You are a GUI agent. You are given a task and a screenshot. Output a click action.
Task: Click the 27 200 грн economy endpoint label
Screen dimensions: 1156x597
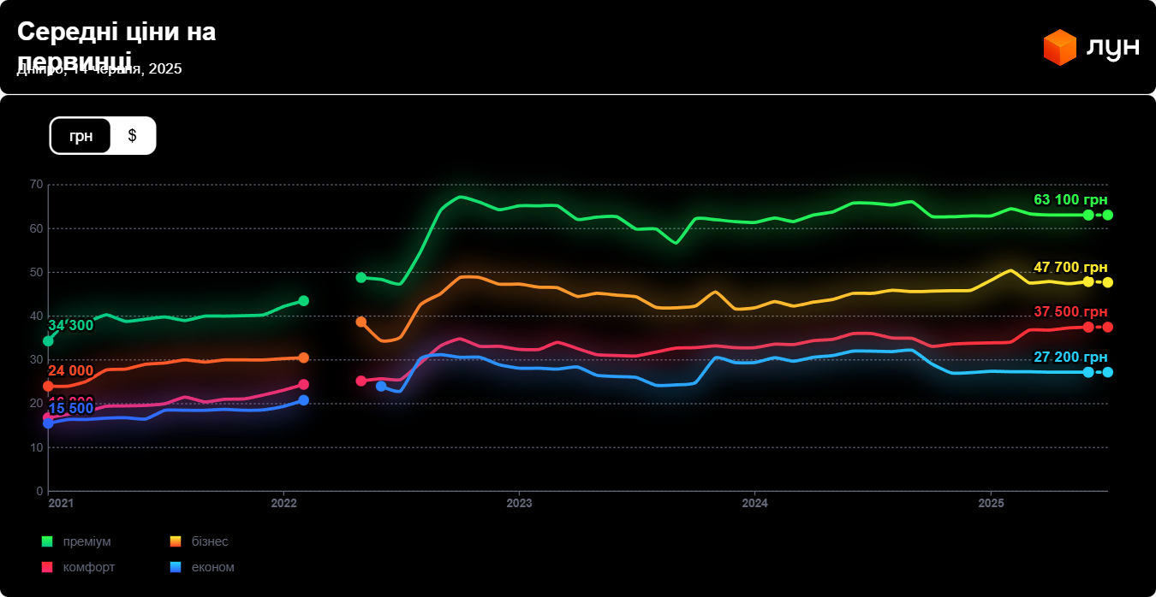[x=1070, y=358]
